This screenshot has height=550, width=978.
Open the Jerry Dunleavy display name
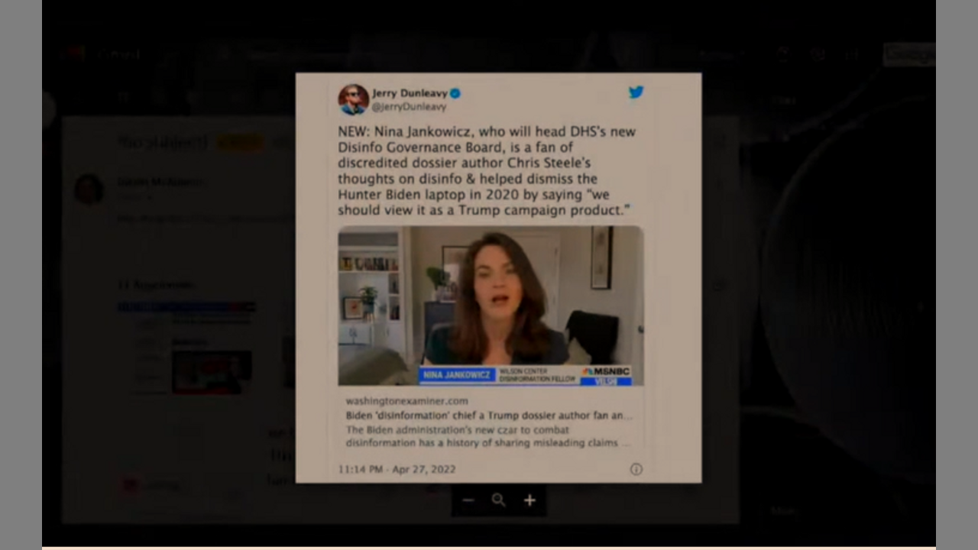click(410, 93)
